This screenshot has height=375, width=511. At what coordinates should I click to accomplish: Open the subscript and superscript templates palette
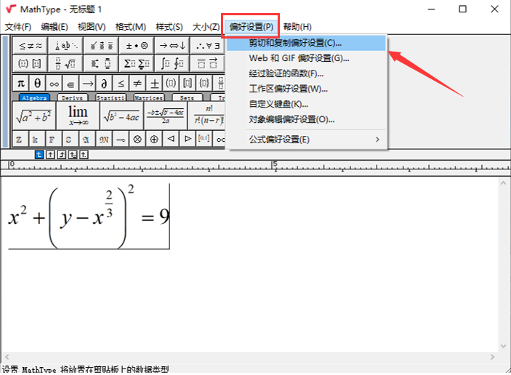pos(101,63)
